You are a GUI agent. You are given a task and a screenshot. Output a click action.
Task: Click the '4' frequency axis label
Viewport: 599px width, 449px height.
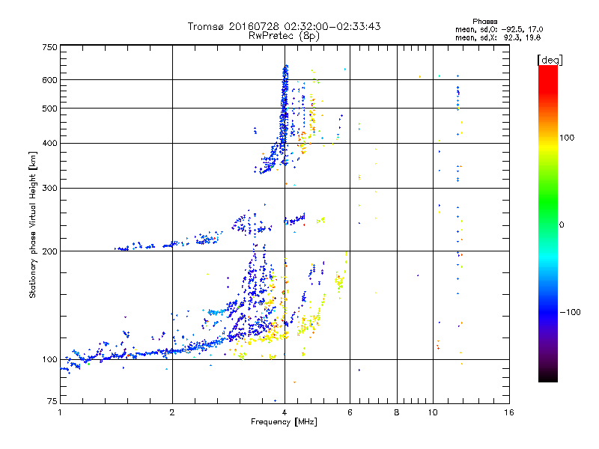(x=285, y=412)
